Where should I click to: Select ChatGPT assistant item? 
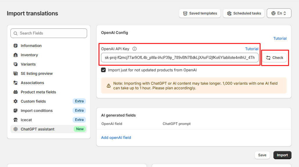point(49,129)
